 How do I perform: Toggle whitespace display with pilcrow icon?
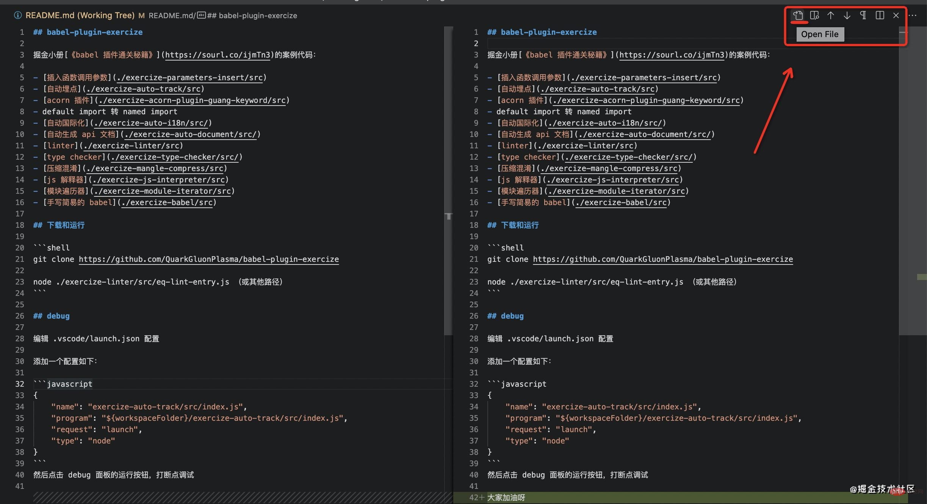click(863, 16)
